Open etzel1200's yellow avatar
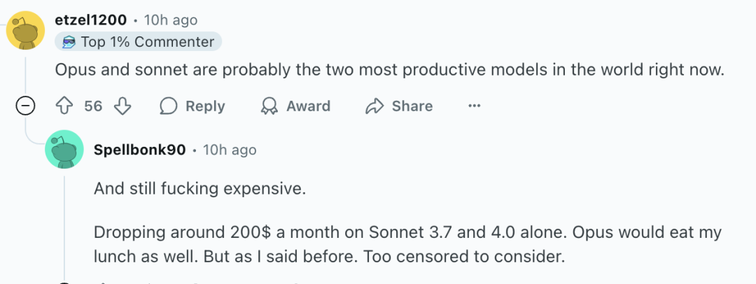Screen dimensions: 756x284 coord(26,31)
